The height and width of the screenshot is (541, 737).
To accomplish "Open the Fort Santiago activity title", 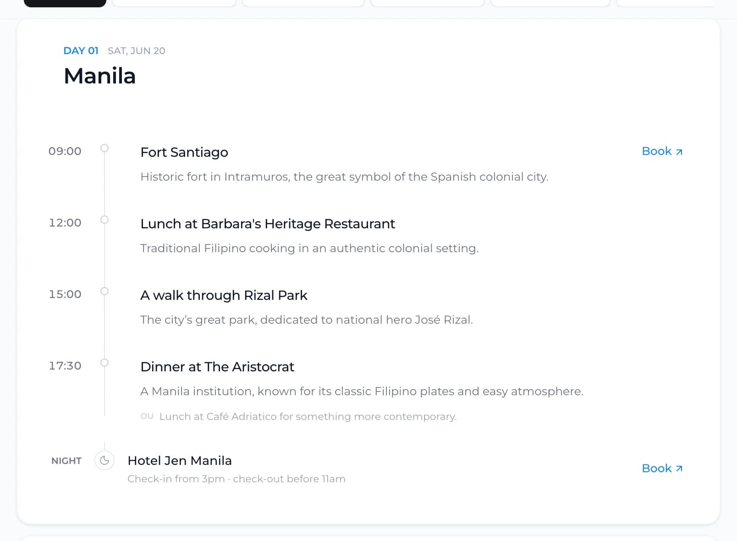I will pos(184,152).
